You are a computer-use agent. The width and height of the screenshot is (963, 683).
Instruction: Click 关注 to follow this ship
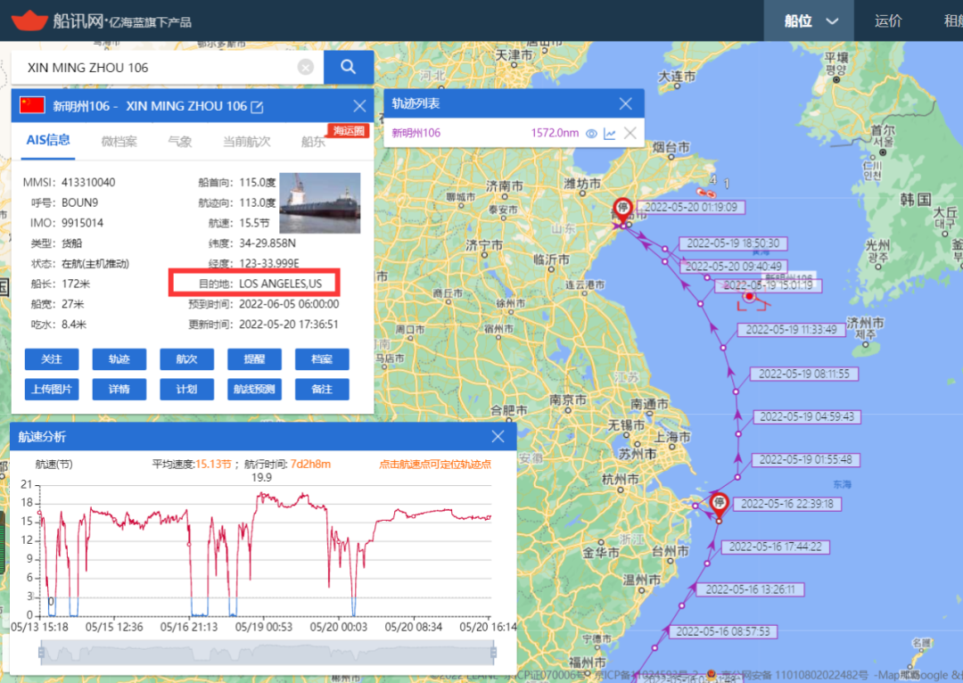tap(52, 359)
